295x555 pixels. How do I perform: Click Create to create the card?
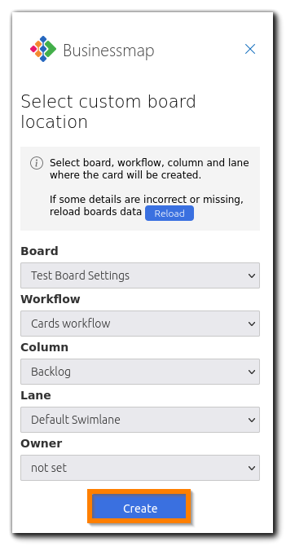point(139,508)
